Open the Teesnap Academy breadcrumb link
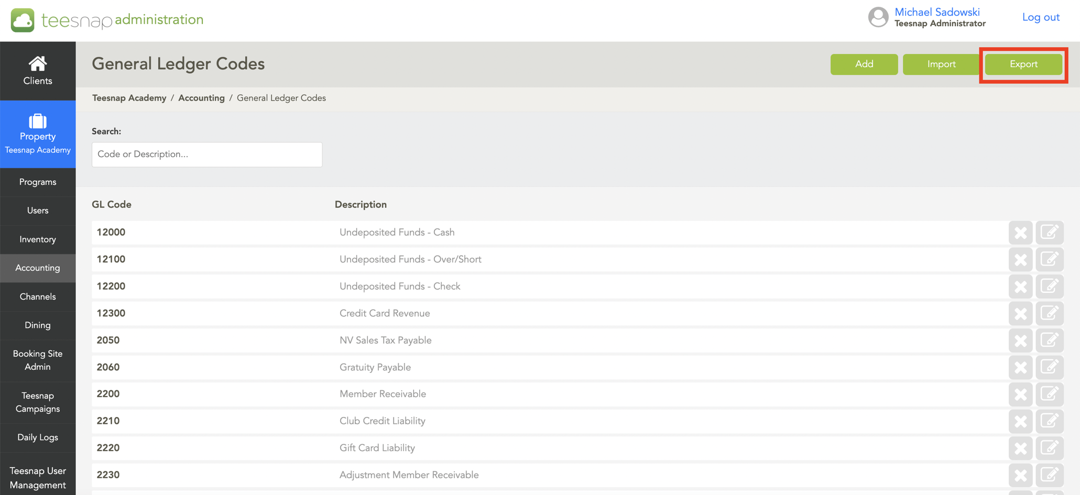 point(129,97)
